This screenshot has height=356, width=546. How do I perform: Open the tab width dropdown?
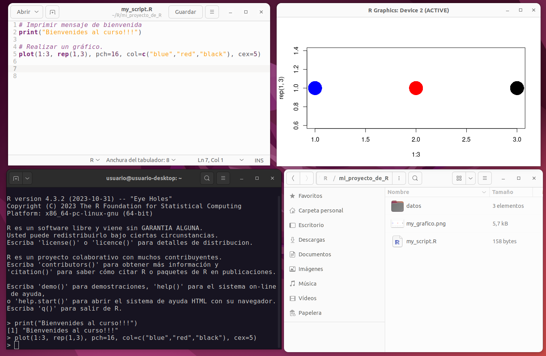(x=141, y=160)
